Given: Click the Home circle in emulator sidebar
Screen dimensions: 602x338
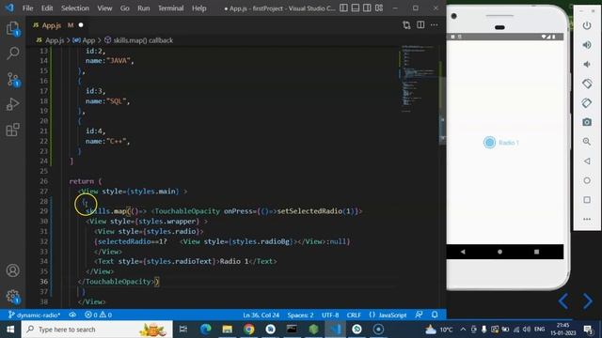Looking at the screenshot, I should (587, 180).
